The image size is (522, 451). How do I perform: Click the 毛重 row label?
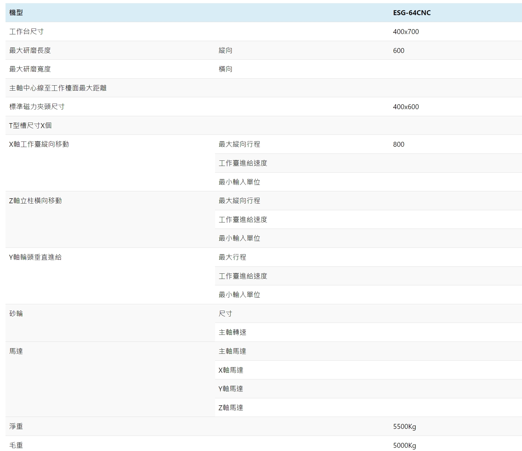coord(16,445)
